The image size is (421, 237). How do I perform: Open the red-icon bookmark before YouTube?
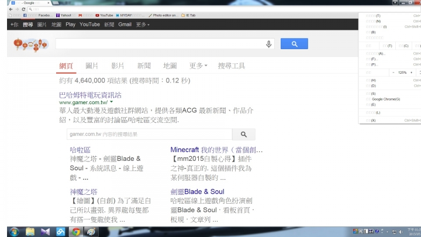[85, 15]
